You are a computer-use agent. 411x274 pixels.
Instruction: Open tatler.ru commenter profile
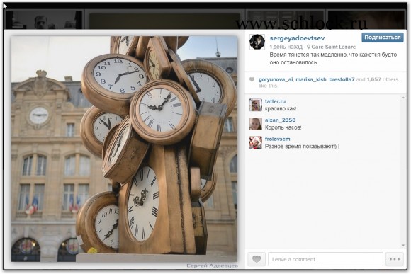[275, 101]
